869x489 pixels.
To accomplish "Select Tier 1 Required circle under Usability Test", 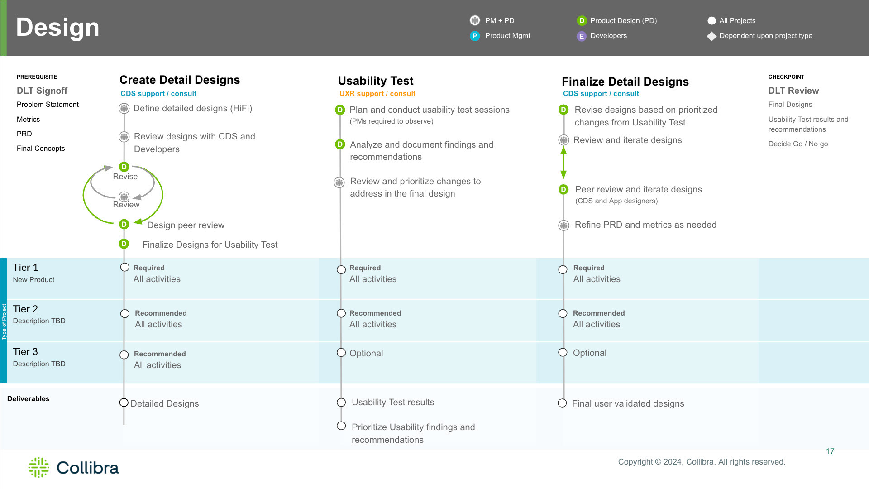I will tap(341, 270).
